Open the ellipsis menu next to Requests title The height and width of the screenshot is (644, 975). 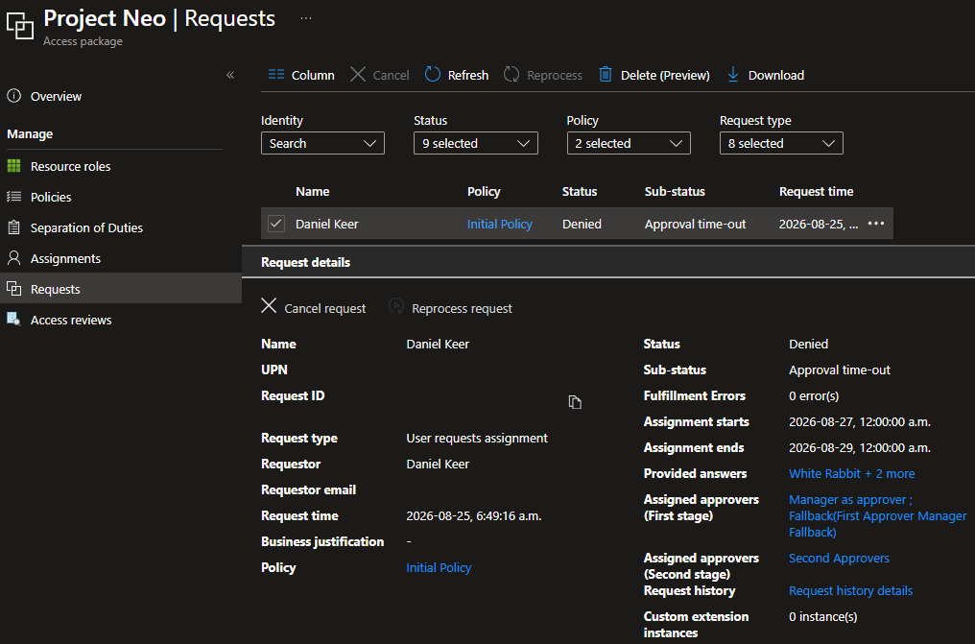pyautogui.click(x=306, y=18)
